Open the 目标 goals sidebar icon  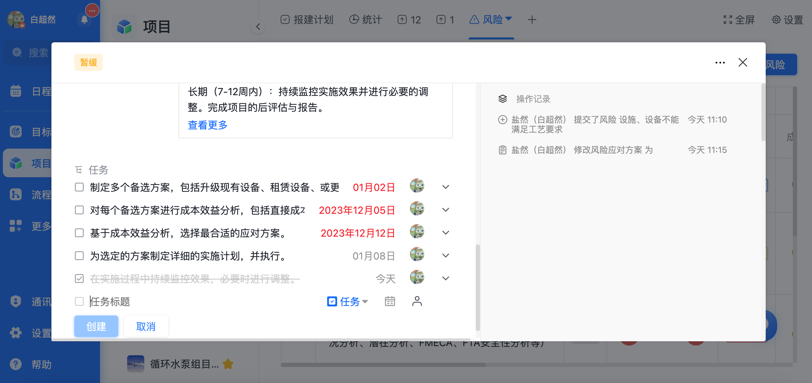pos(15,131)
